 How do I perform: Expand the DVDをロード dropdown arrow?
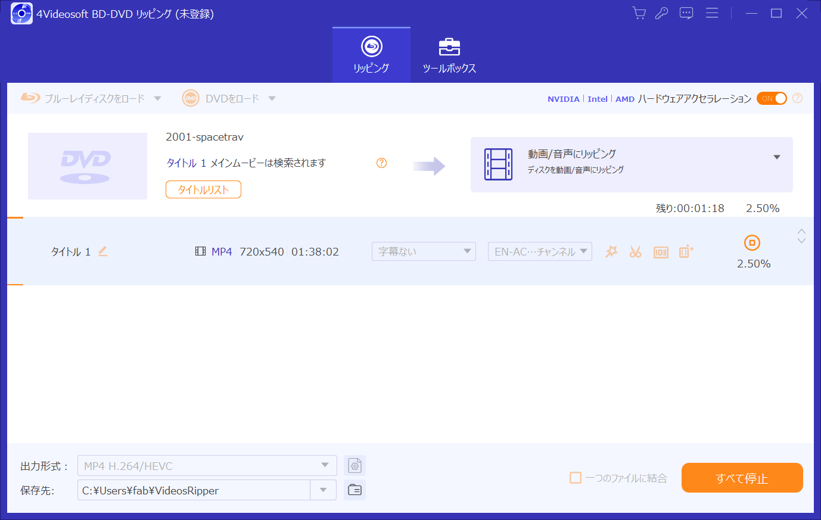pos(272,98)
